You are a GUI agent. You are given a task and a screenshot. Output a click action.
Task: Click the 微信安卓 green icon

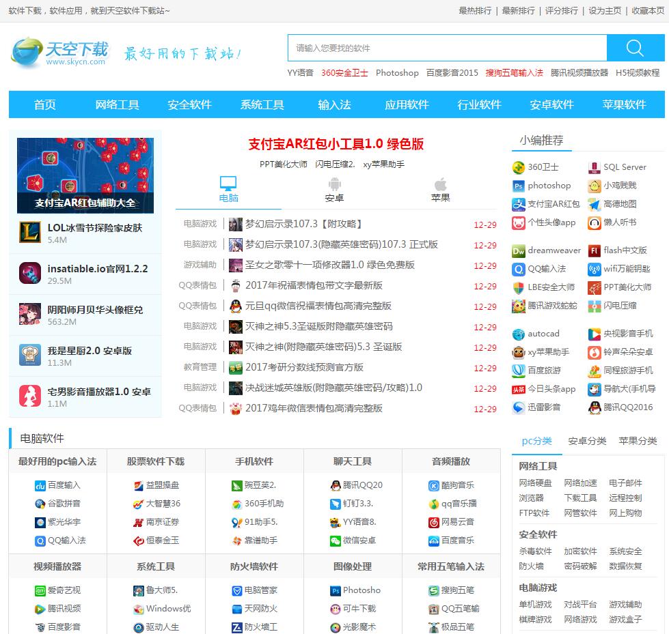coord(336,541)
